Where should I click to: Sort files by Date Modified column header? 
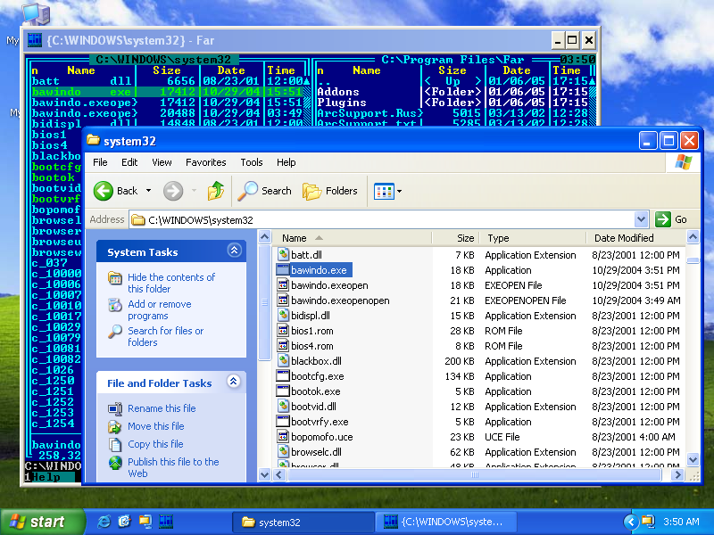(636, 238)
